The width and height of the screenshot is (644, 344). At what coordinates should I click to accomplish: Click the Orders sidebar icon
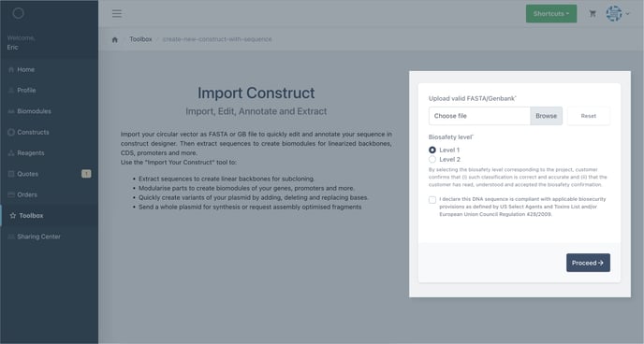pyautogui.click(x=11, y=194)
